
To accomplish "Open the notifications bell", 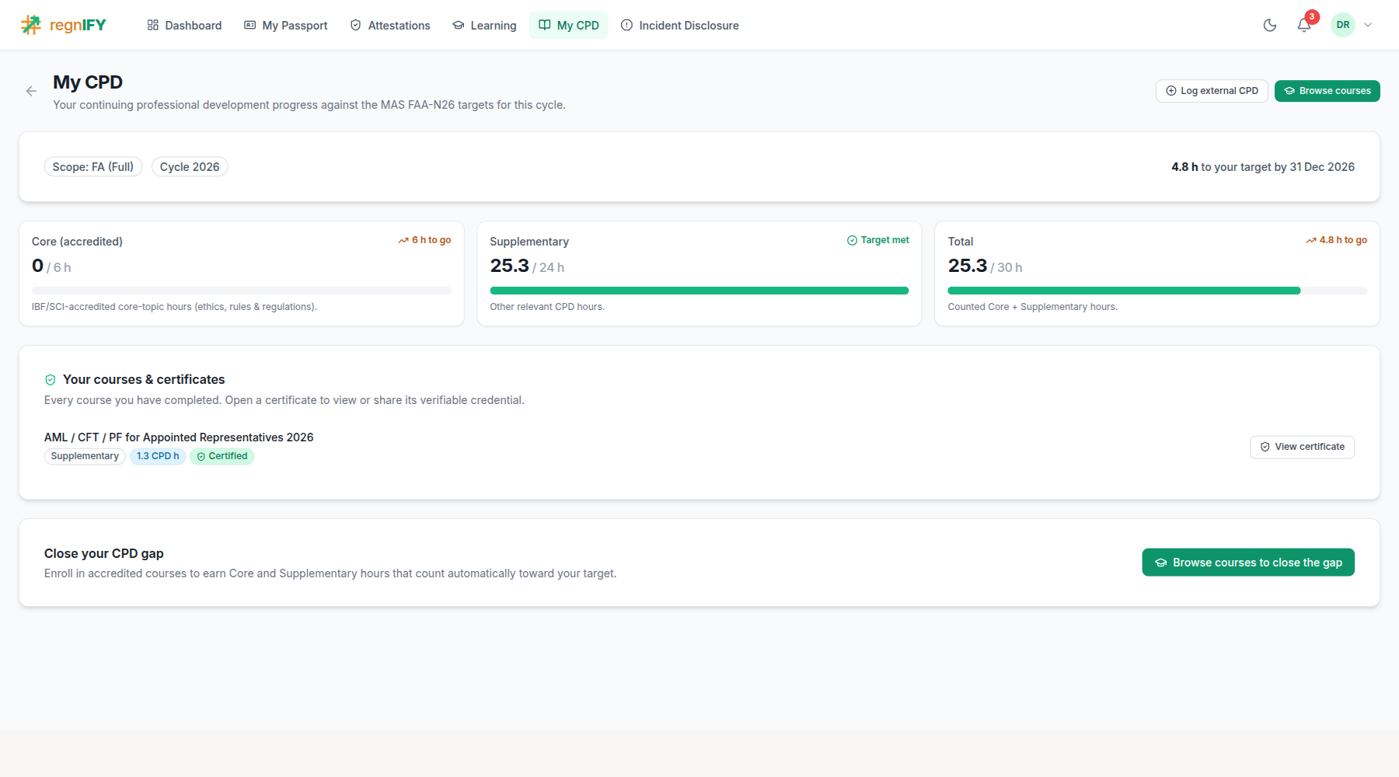I will click(1304, 25).
